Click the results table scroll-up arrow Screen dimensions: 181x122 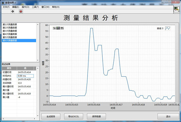pos(38,68)
